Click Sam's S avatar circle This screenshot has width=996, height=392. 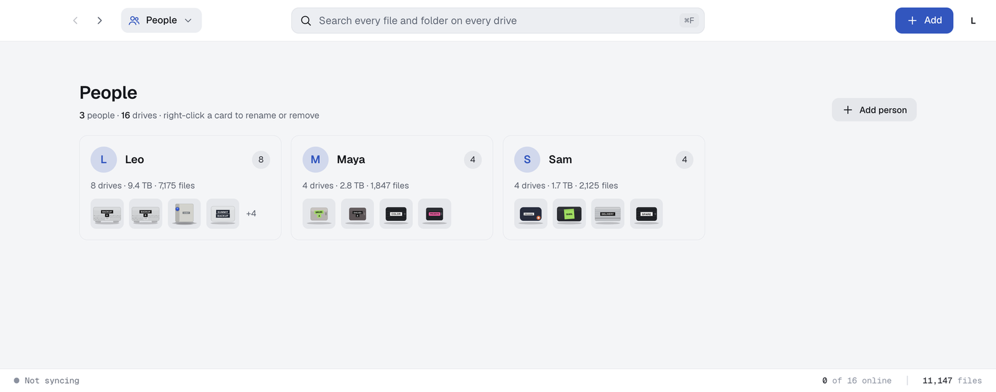[x=527, y=159]
